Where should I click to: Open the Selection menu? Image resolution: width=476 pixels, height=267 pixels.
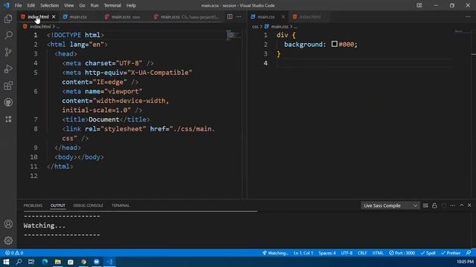50,5
